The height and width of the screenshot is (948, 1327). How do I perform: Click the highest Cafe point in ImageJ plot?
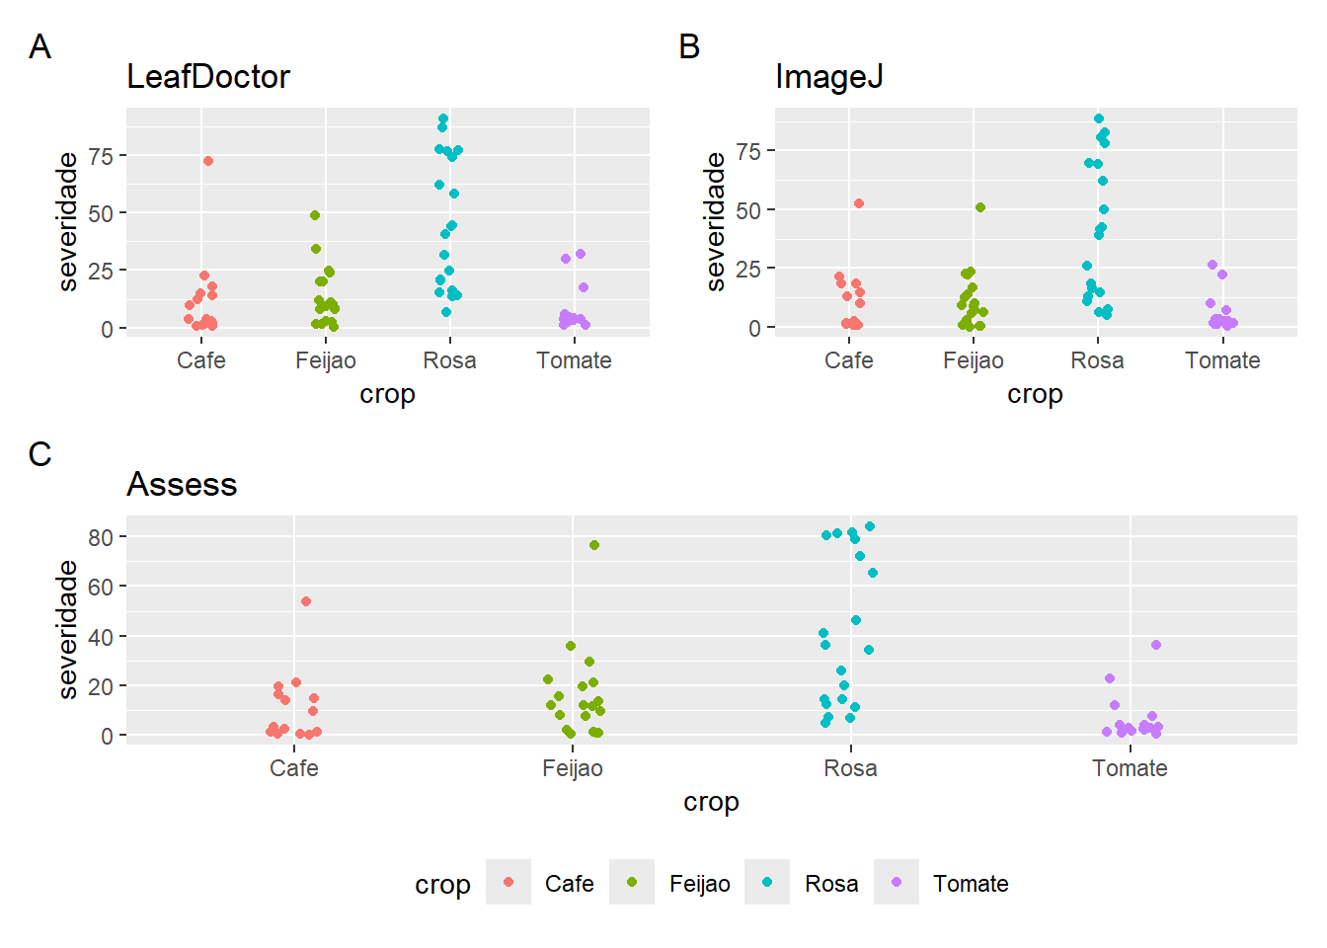click(x=859, y=203)
